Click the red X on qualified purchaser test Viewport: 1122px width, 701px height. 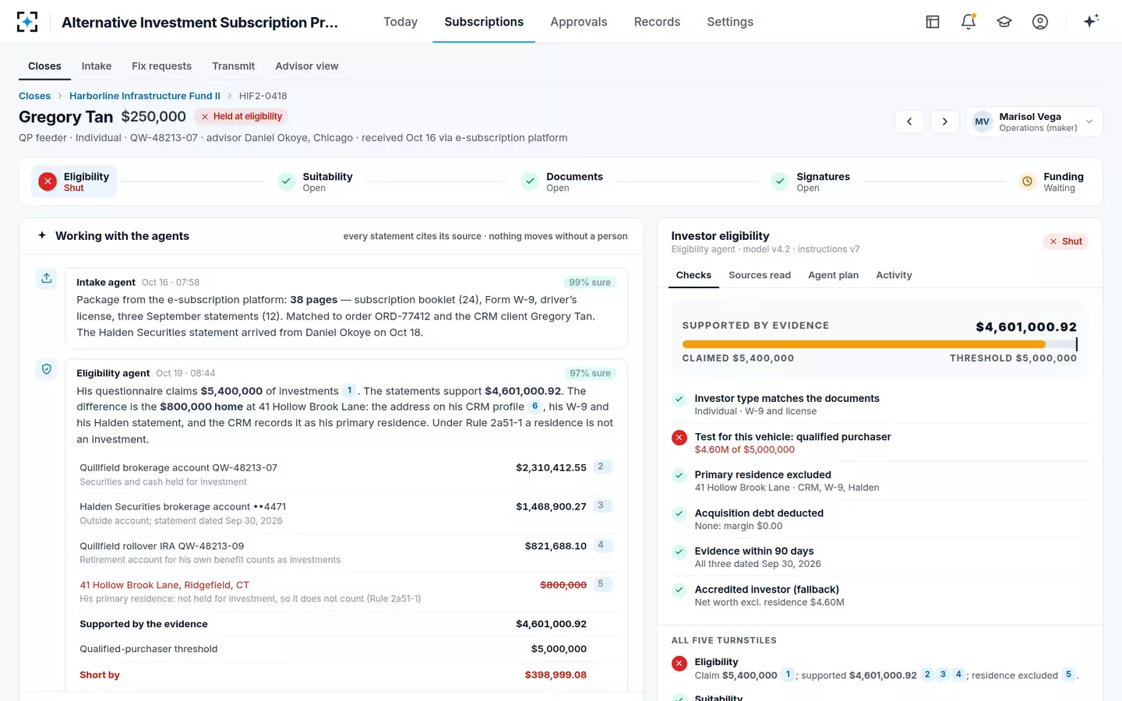[679, 438]
